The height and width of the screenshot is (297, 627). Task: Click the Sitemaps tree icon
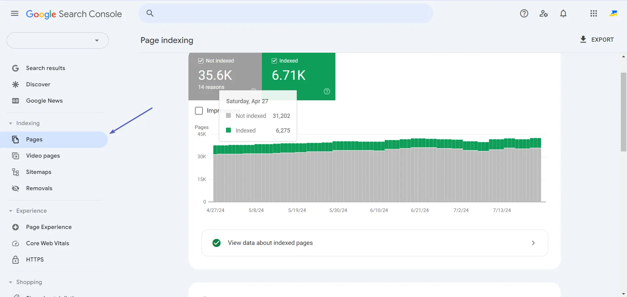pyautogui.click(x=15, y=172)
